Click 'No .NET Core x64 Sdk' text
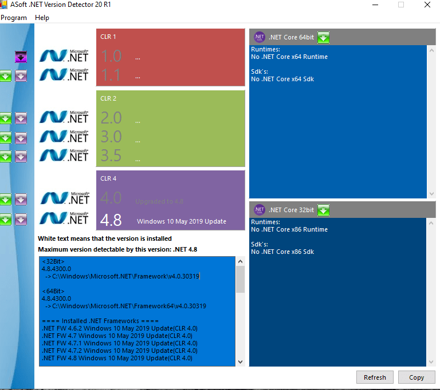The height and width of the screenshot is (390, 440). (x=282, y=79)
